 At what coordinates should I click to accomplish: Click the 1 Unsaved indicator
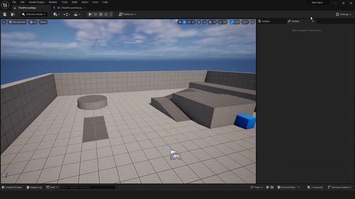coord(315,187)
